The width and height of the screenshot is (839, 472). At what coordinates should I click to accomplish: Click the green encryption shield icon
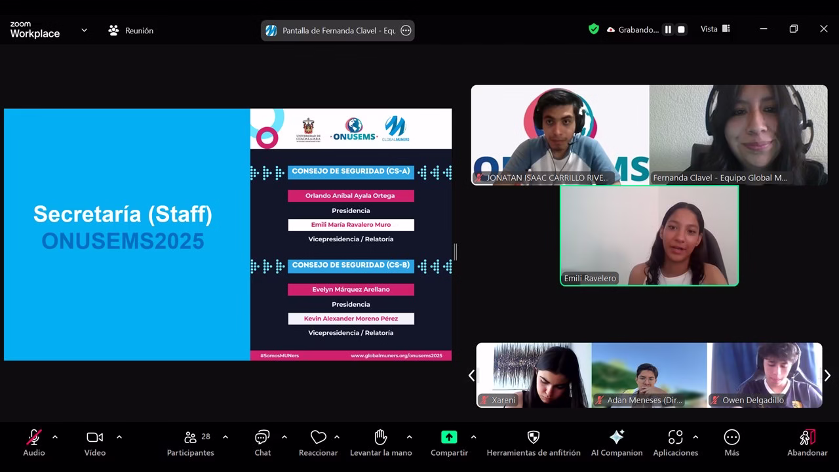tap(594, 29)
